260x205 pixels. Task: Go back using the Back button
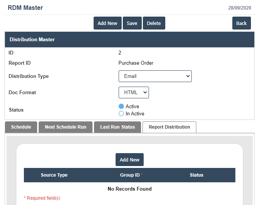click(x=241, y=23)
